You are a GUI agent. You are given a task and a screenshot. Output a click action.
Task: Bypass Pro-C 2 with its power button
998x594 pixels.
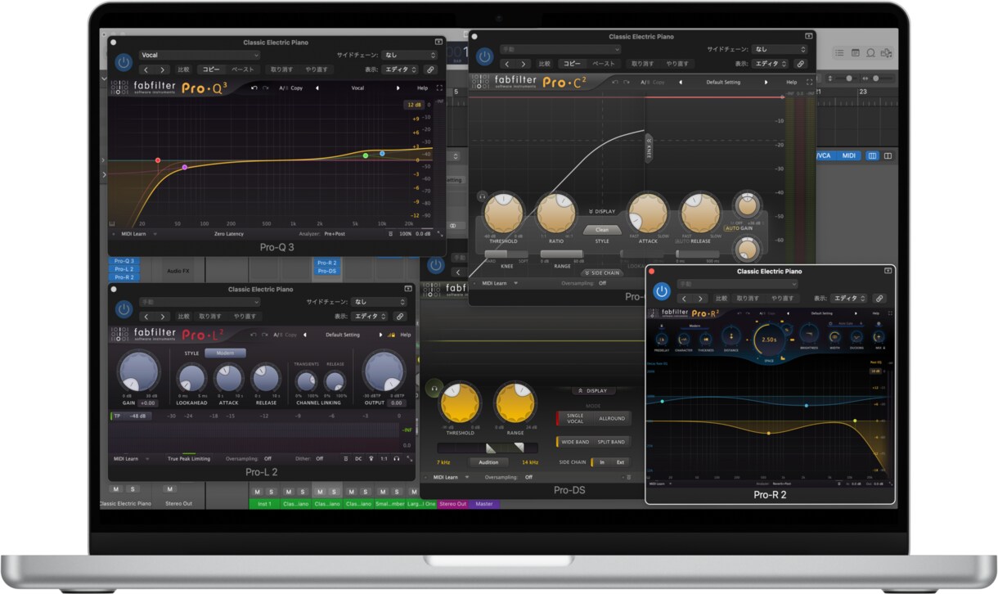click(485, 56)
